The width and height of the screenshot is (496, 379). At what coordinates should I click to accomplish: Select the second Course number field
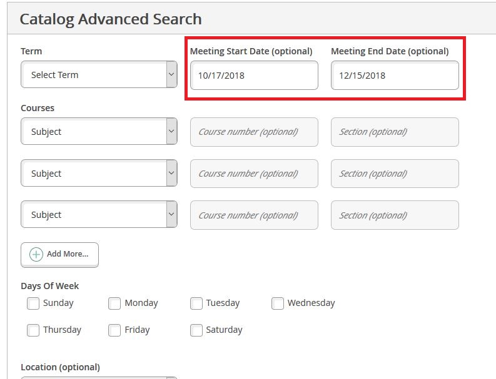[254, 174]
